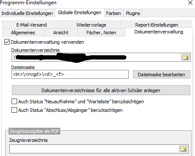The image size is (195, 156).
Task: Click Dateimaske bearbeiten button
Action: pos(162,75)
